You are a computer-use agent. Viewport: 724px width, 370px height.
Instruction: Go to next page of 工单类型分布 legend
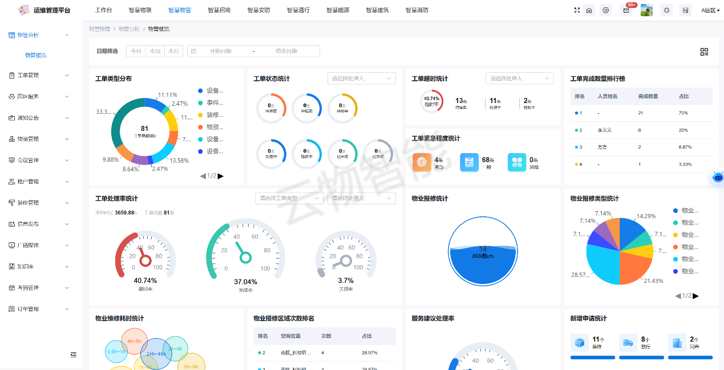(x=221, y=176)
